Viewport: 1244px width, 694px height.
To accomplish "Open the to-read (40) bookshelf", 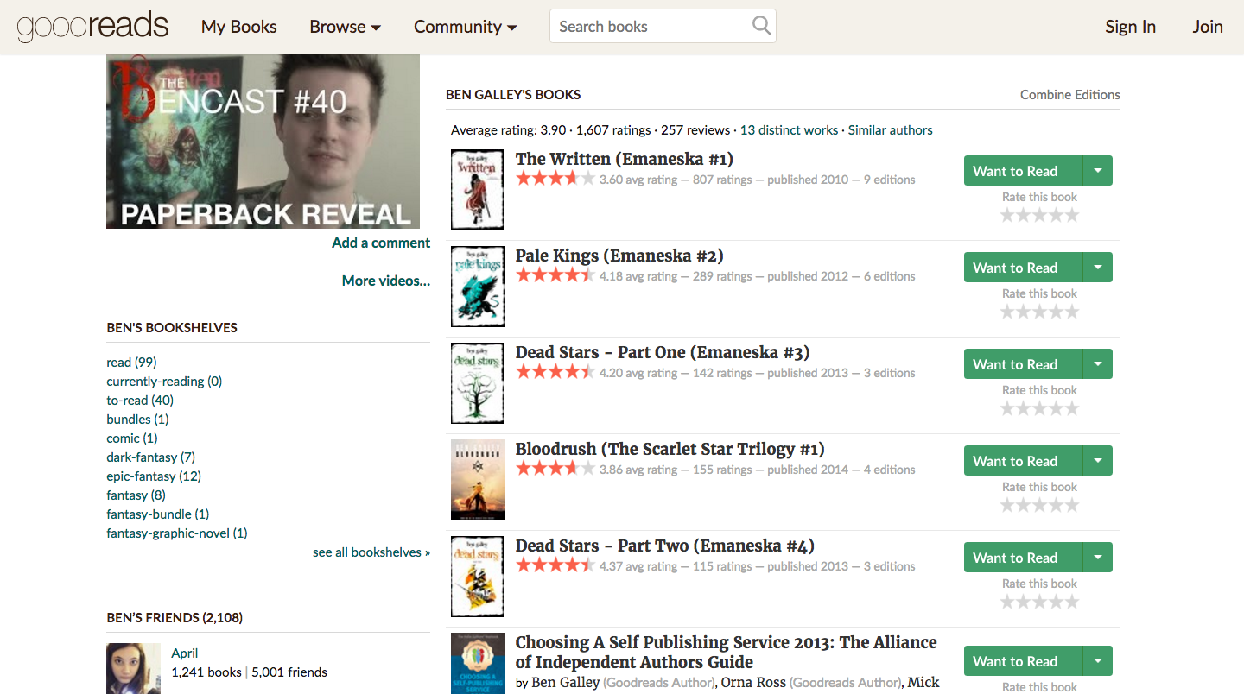I will [x=140, y=401].
